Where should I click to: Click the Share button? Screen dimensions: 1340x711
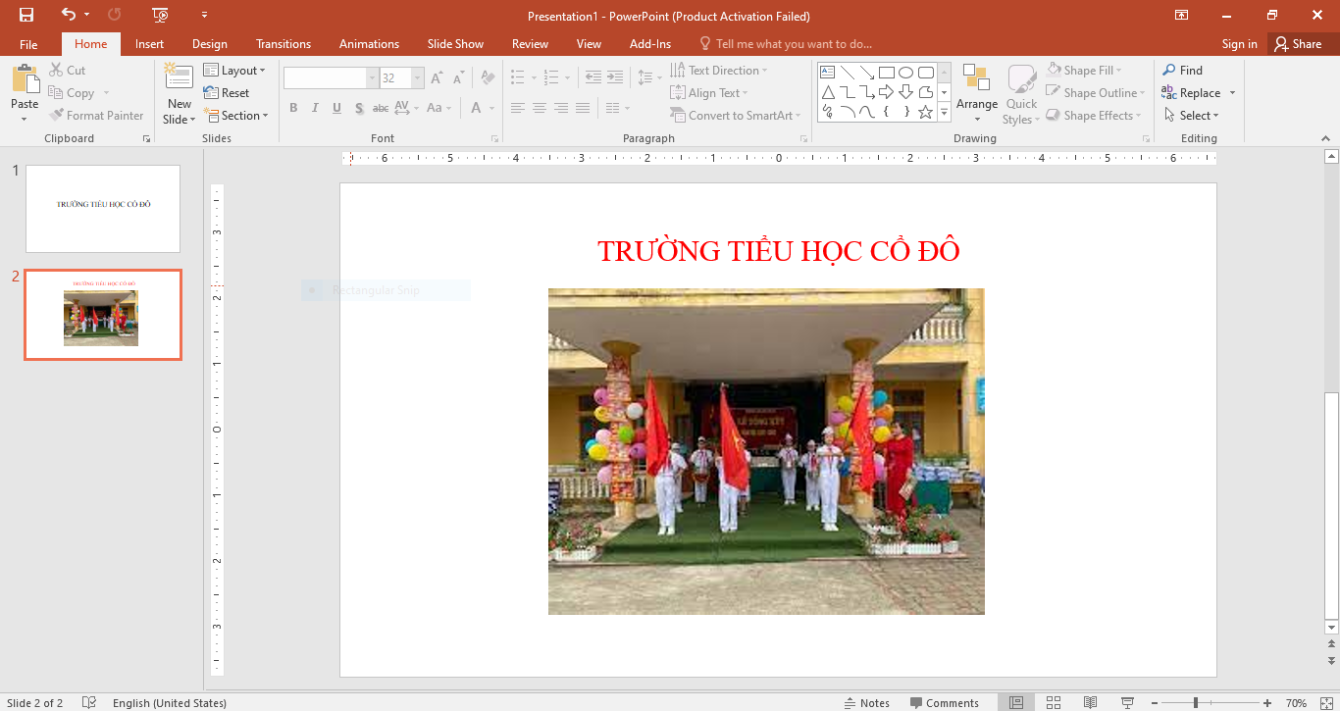pos(1298,44)
